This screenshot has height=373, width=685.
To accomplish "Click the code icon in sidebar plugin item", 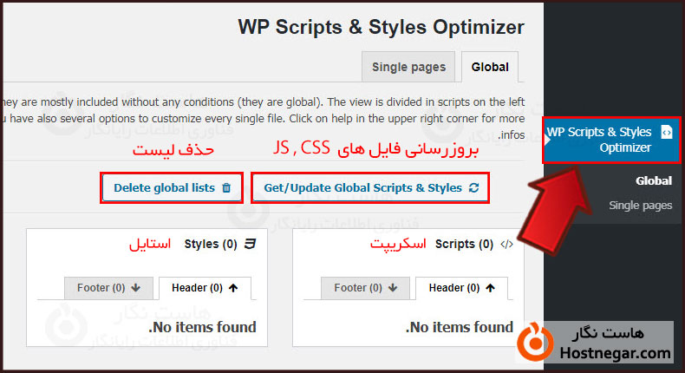I will 665,132.
